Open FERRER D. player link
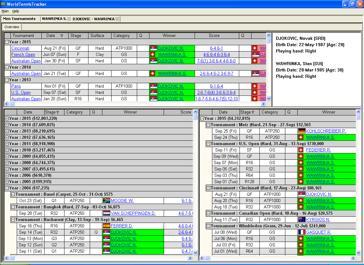This screenshot has height=265, width=364. click(x=122, y=226)
